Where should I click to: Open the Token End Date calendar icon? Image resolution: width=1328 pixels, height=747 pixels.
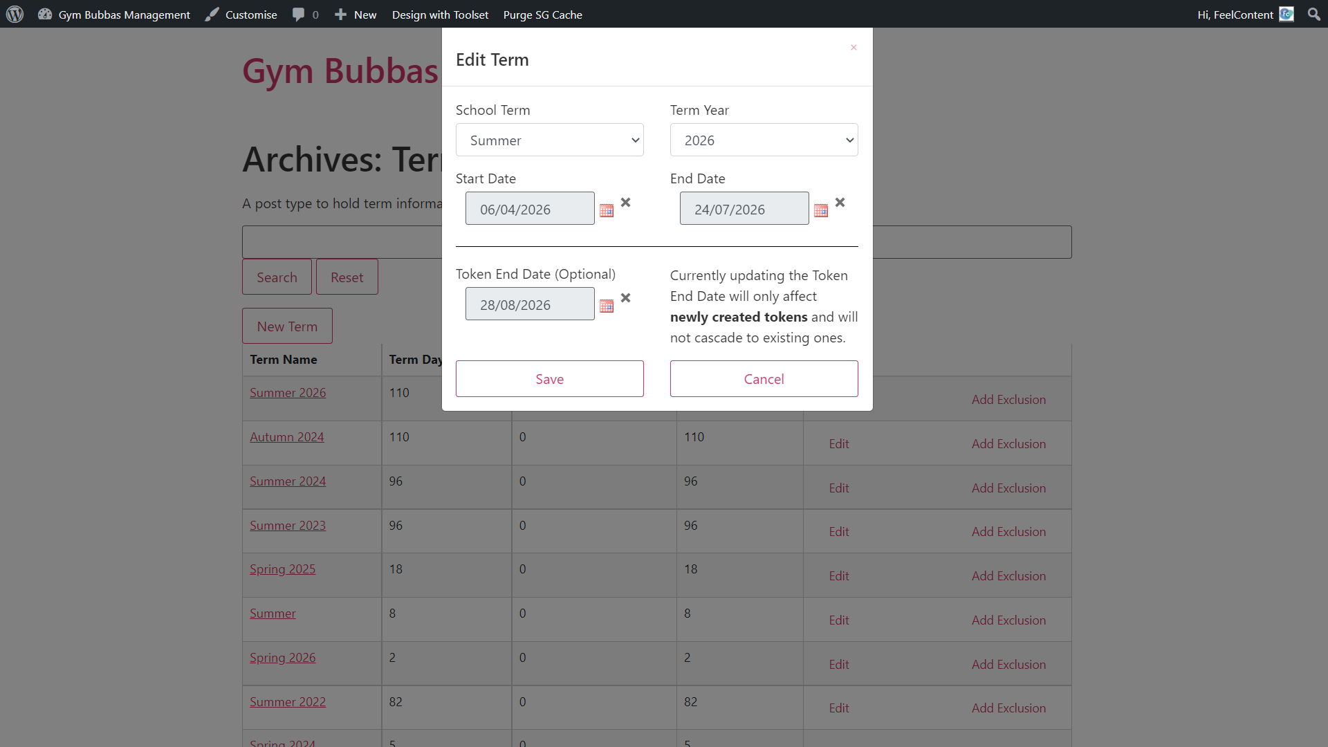tap(607, 306)
